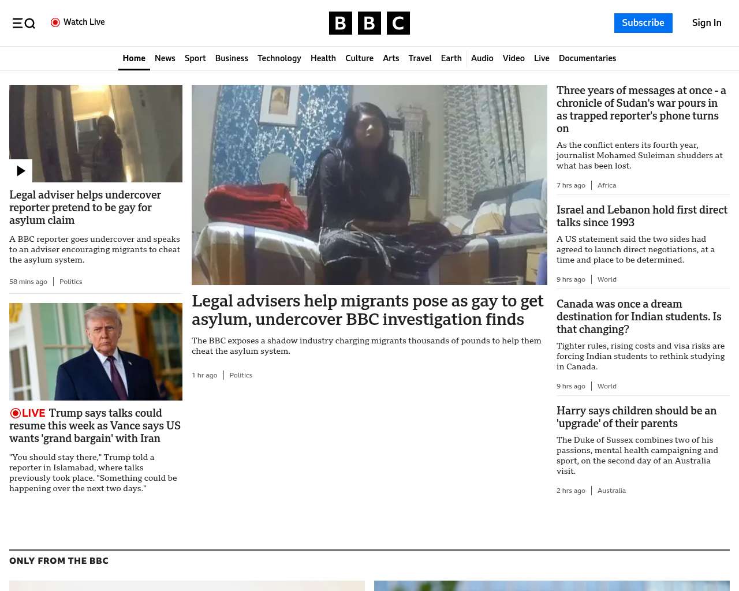Open the Live section

[542, 58]
